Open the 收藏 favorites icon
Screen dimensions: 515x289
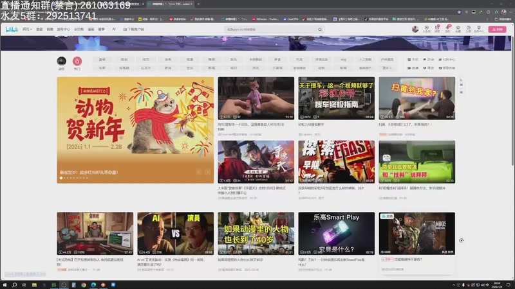coord(458,30)
